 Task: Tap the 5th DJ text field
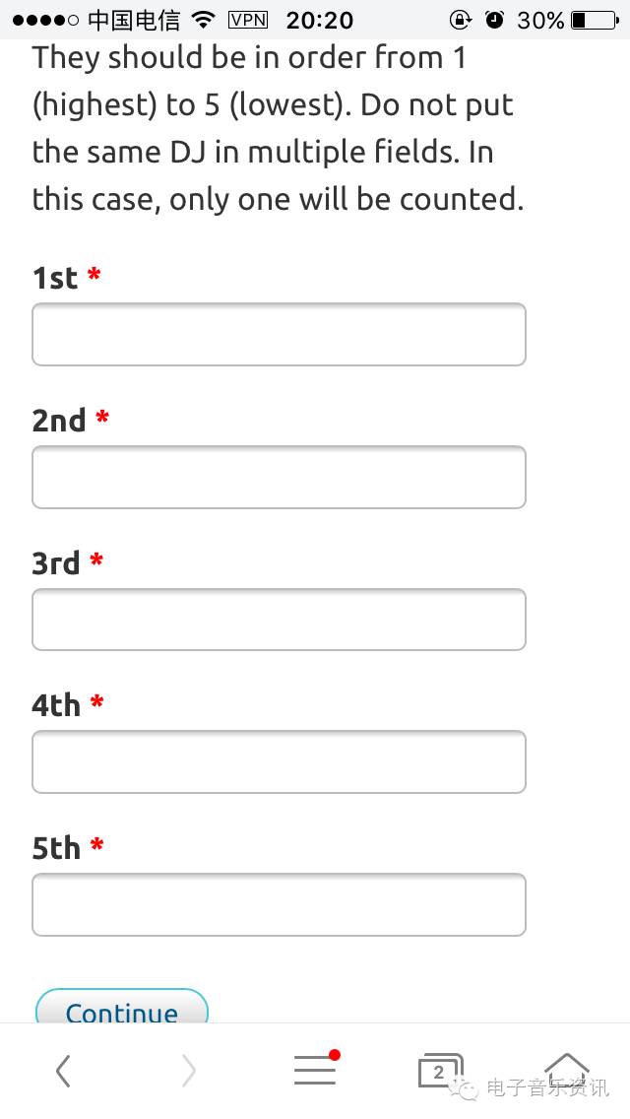(279, 904)
